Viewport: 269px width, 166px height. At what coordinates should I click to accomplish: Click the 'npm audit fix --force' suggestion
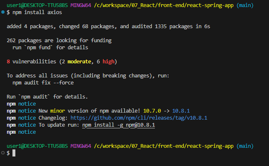pos(43,83)
